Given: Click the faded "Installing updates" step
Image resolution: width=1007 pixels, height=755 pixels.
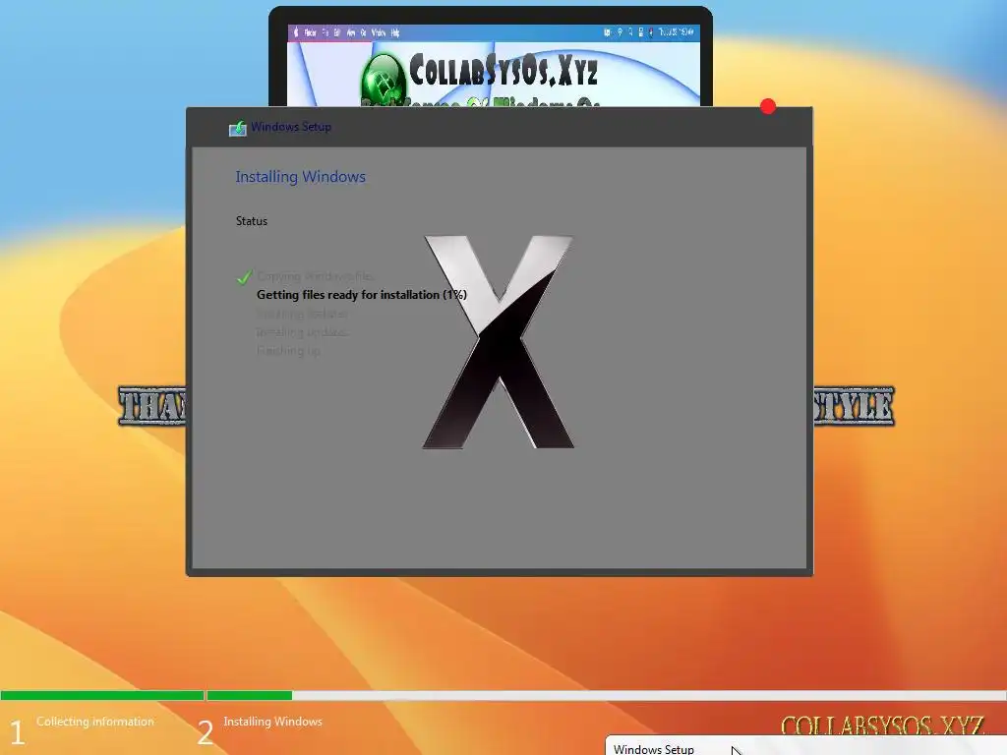Looking at the screenshot, I should 303,332.
